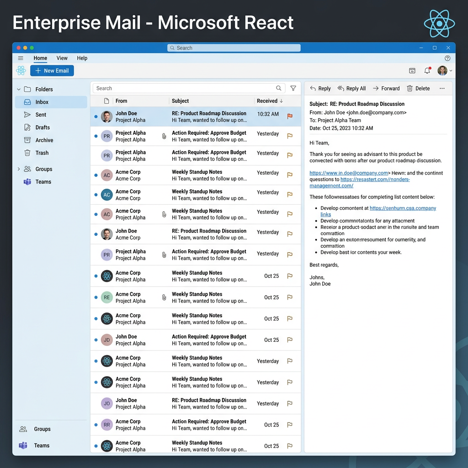Screen dimensions: 468x468
Task: Click the mail list Search input
Action: click(x=189, y=88)
